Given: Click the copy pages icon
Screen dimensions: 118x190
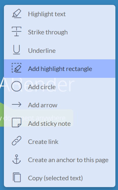Looking at the screenshot, I should pyautogui.click(x=17, y=177).
